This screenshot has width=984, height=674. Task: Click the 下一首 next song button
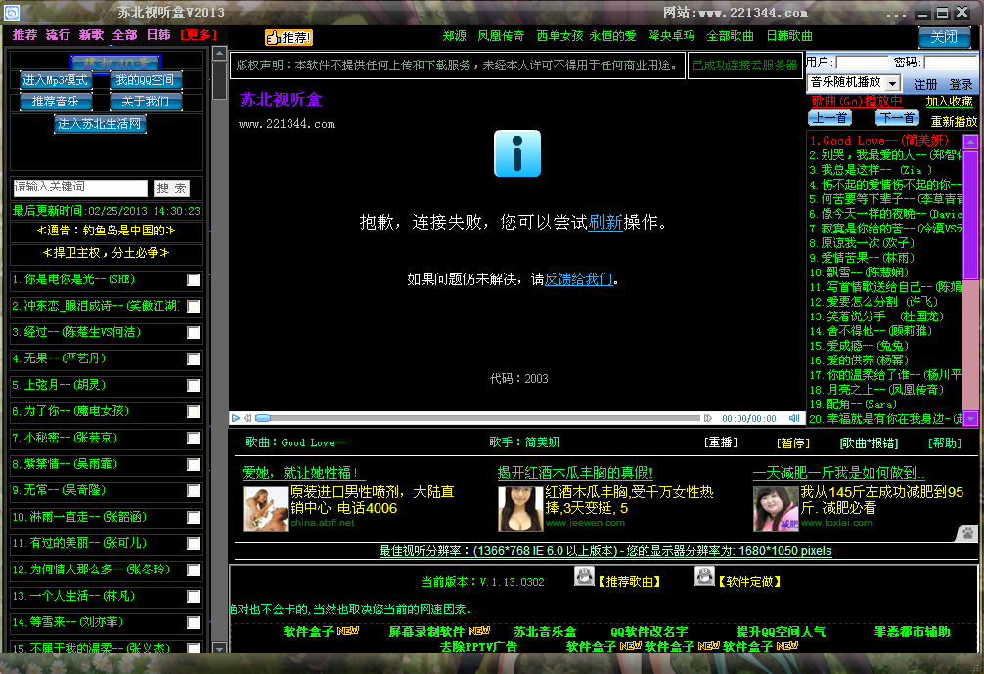897,118
